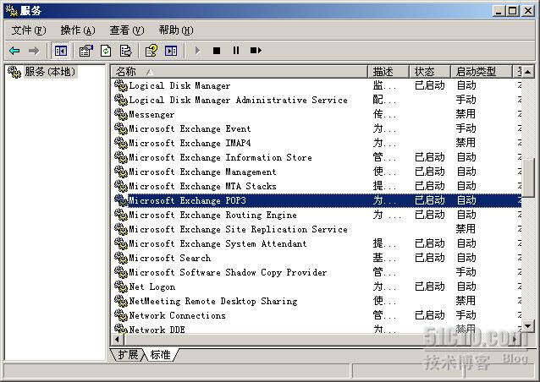Screen dimensions: 540x382
Task: Click Microsoft Exchange Event service name text
Action: pos(190,128)
